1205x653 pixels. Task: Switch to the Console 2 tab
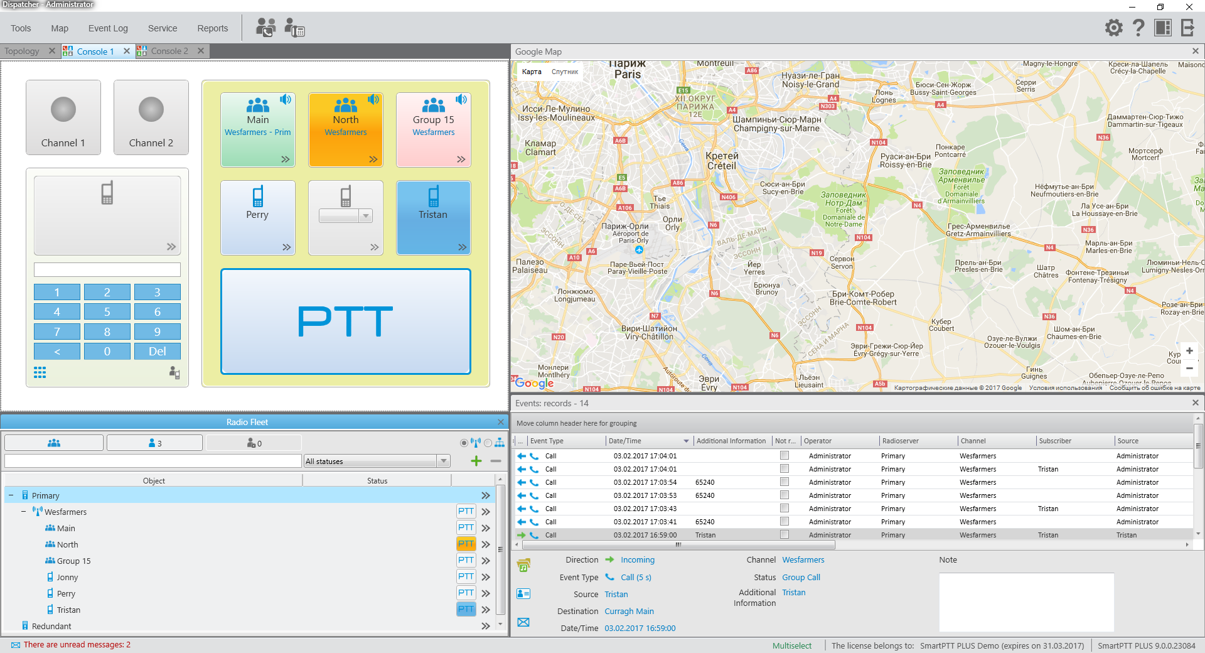point(169,51)
